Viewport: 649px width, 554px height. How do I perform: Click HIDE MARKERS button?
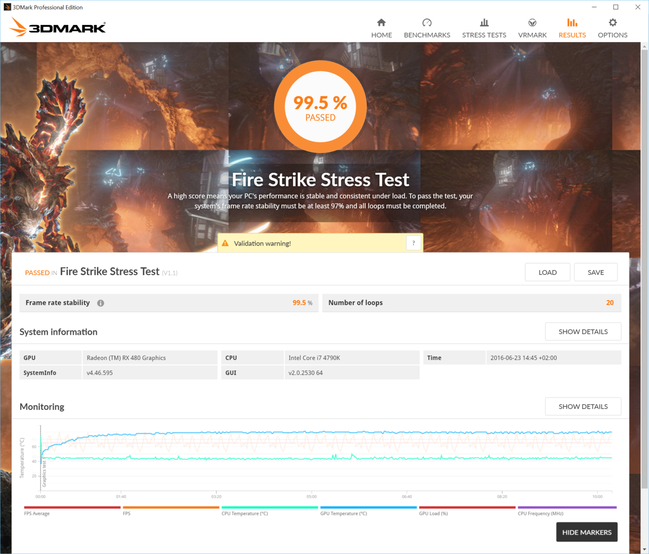coord(587,532)
